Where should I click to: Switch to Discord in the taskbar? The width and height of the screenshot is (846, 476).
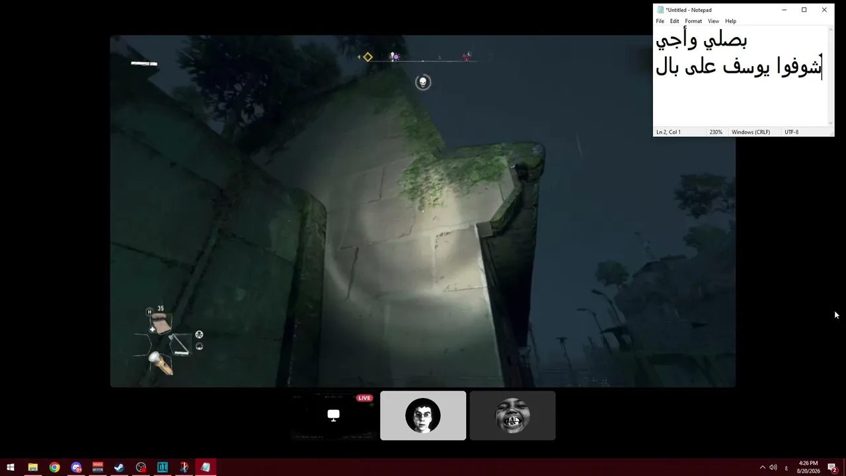76,467
